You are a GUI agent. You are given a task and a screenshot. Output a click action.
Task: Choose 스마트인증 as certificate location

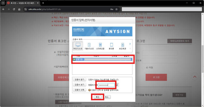100,46
